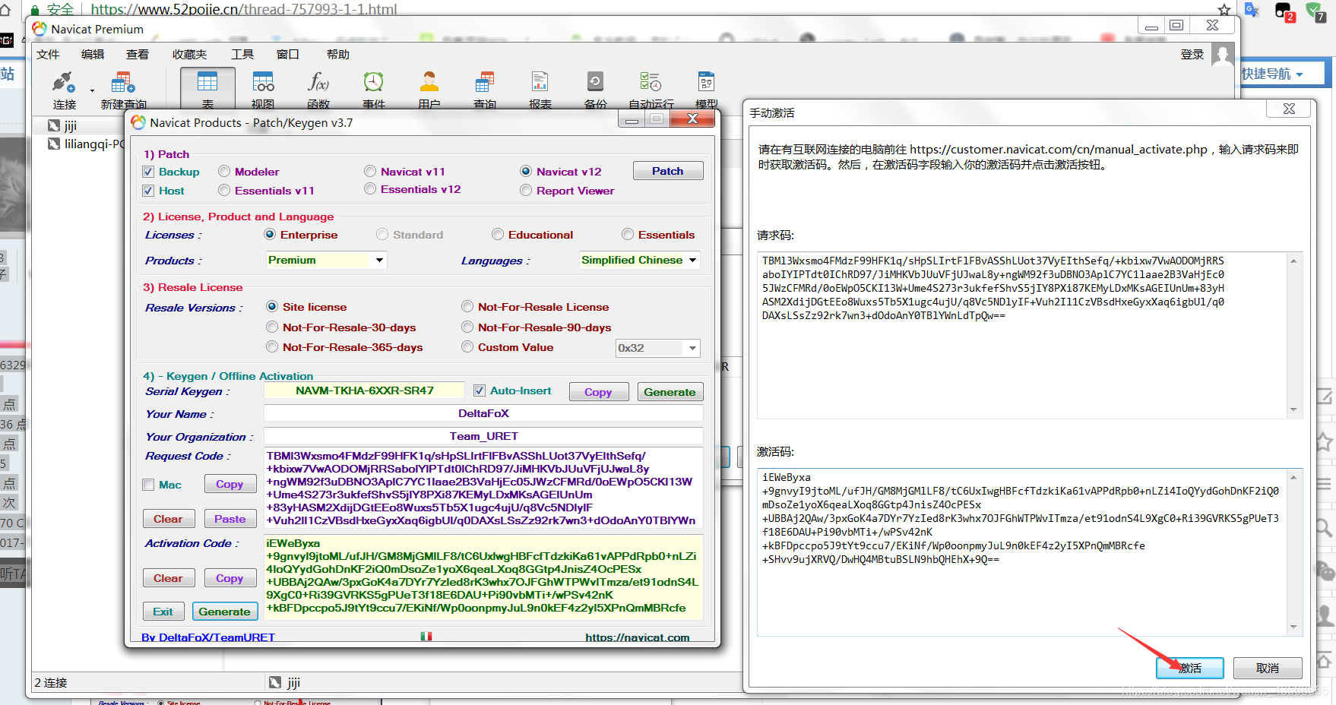Image resolution: width=1336 pixels, height=705 pixels.
Task: Open the Event (事件) toolbar icon
Action: [x=374, y=89]
